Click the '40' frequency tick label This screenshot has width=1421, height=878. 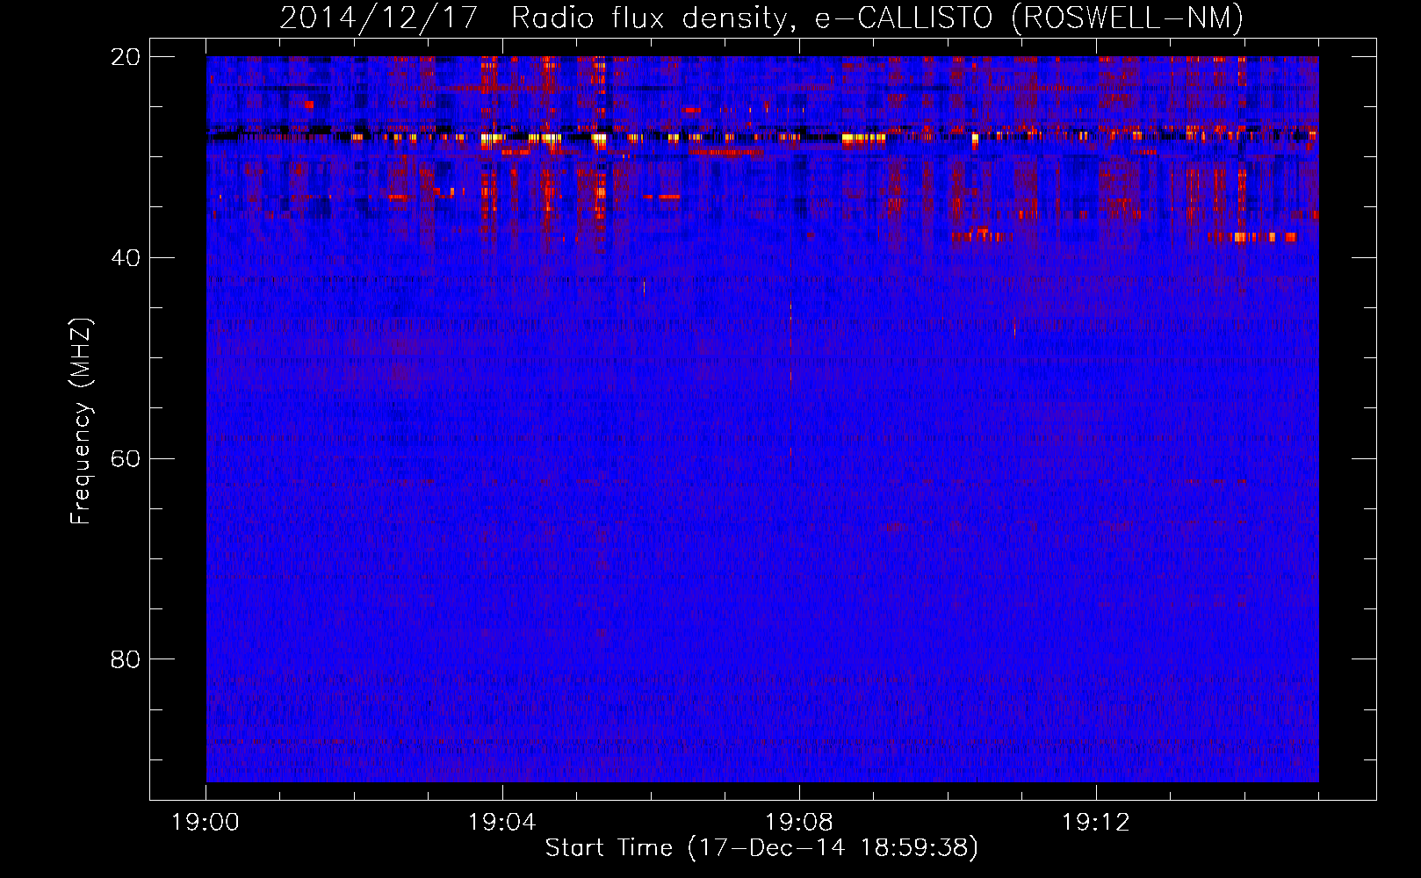pos(126,258)
